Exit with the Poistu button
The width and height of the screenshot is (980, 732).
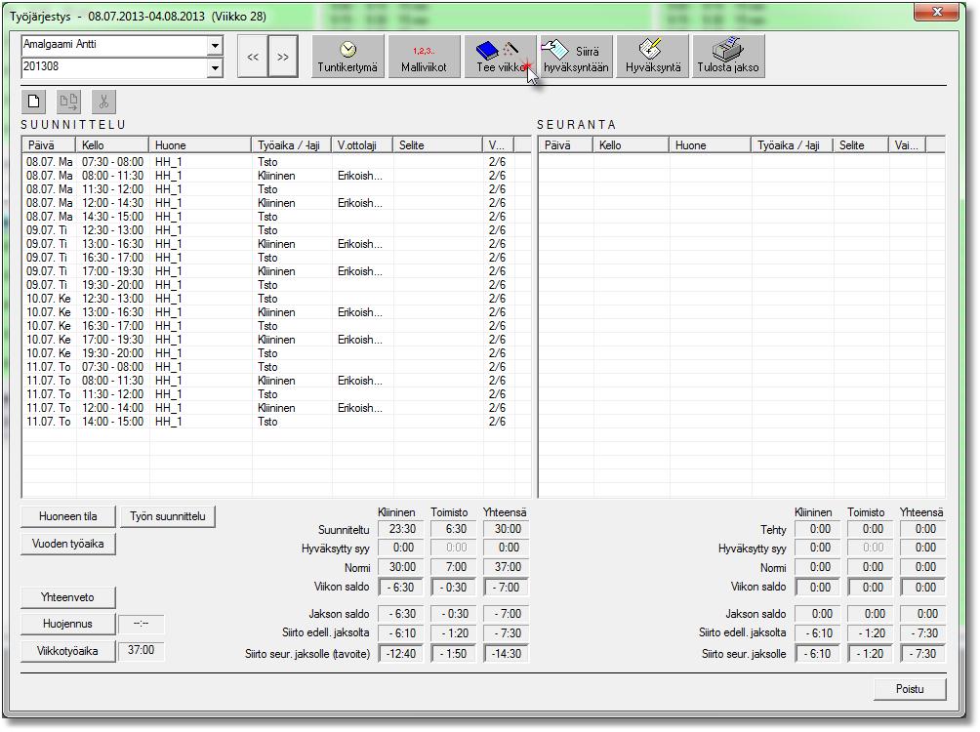[910, 689]
